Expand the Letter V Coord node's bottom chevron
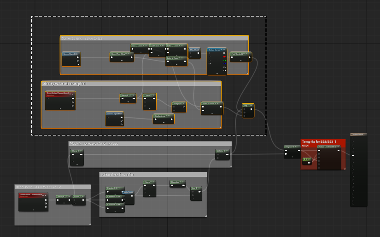380x237 pixels. (176, 64)
